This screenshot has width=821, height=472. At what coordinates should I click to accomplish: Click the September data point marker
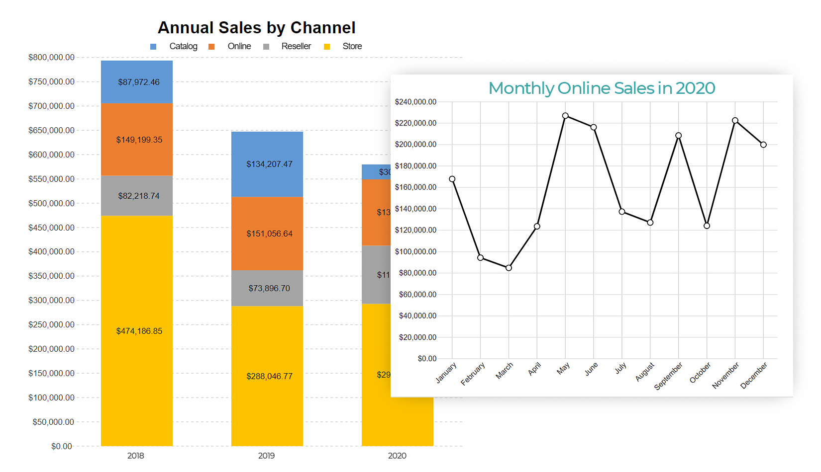[x=678, y=136]
